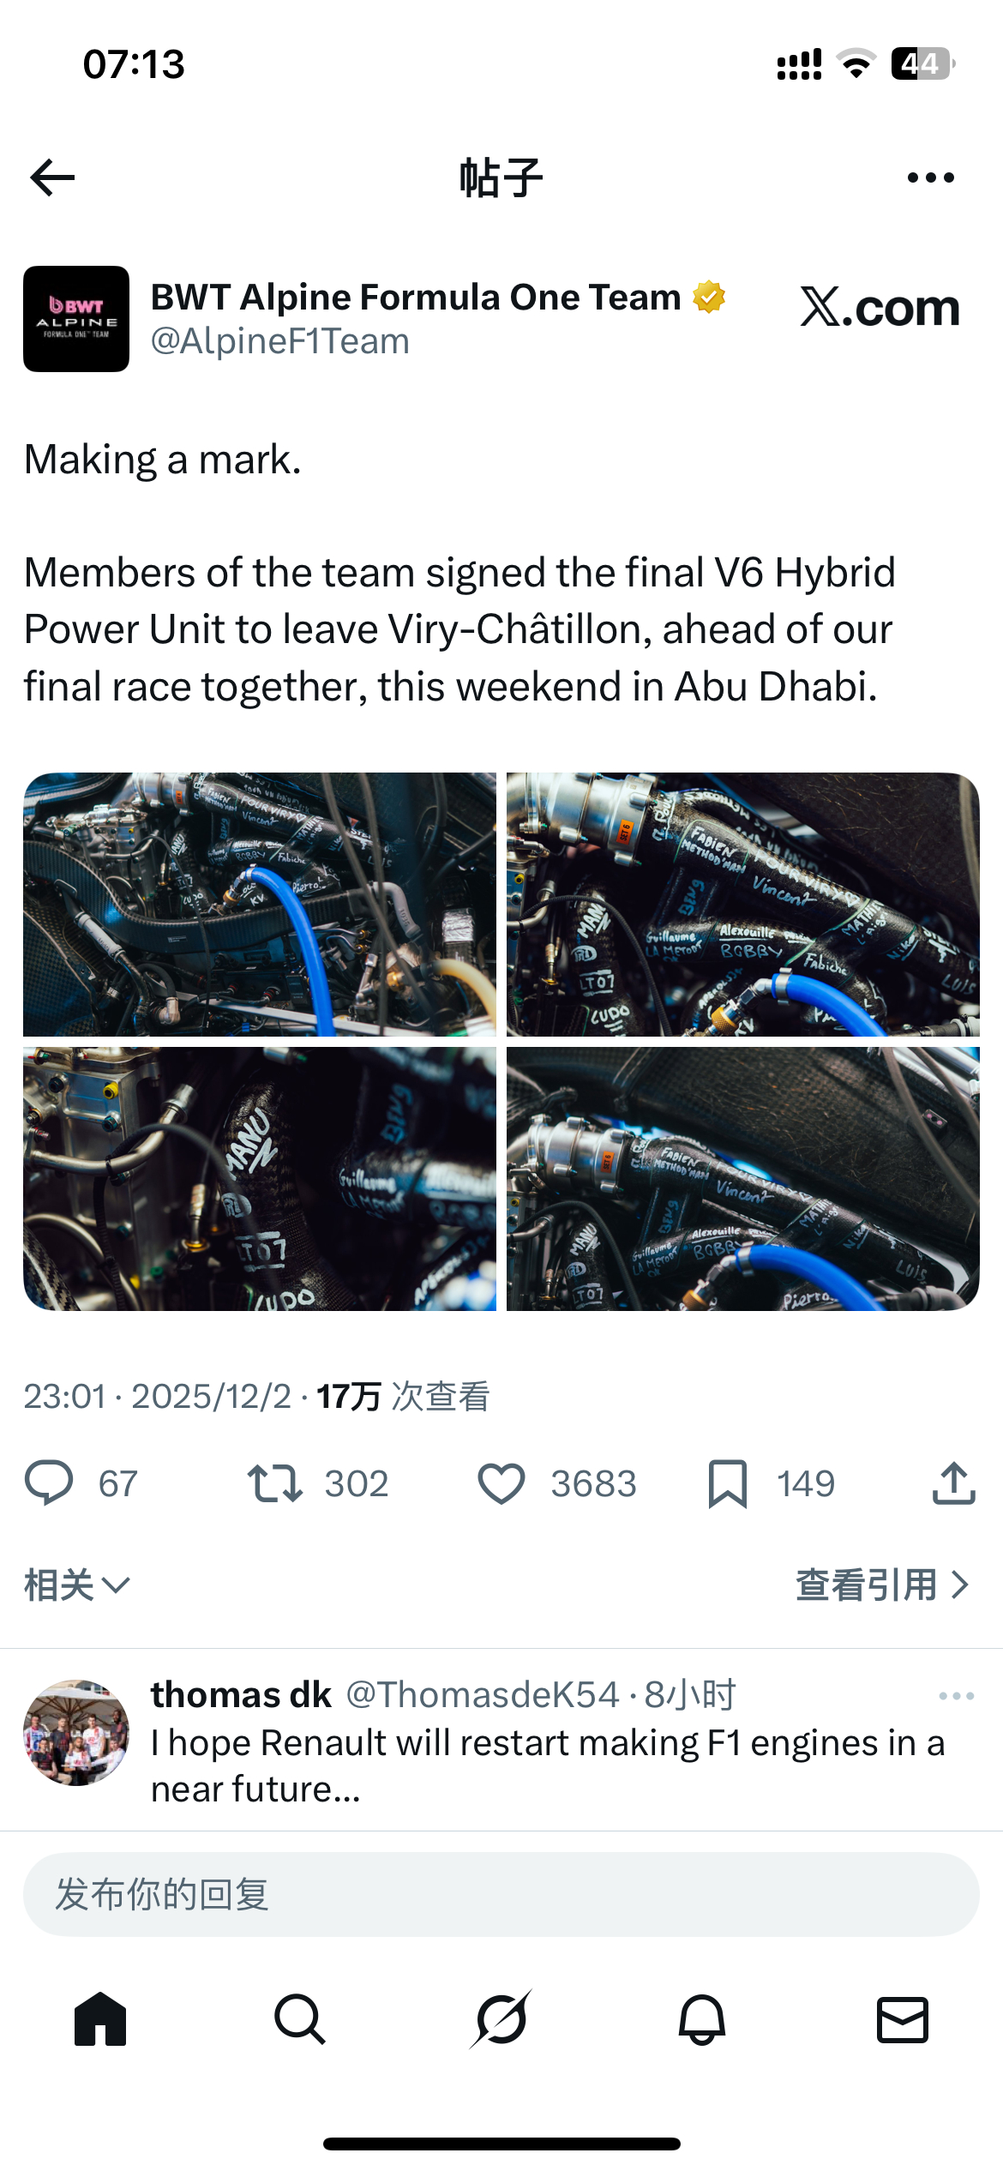Tap the 发布你的回复 reply field
The height and width of the screenshot is (2171, 1003).
pyautogui.click(x=501, y=1894)
